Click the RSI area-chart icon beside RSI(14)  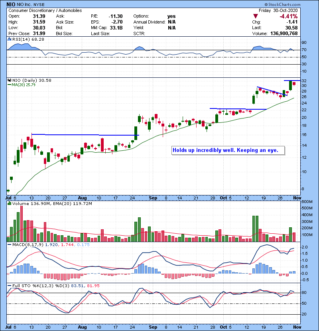[9, 39]
